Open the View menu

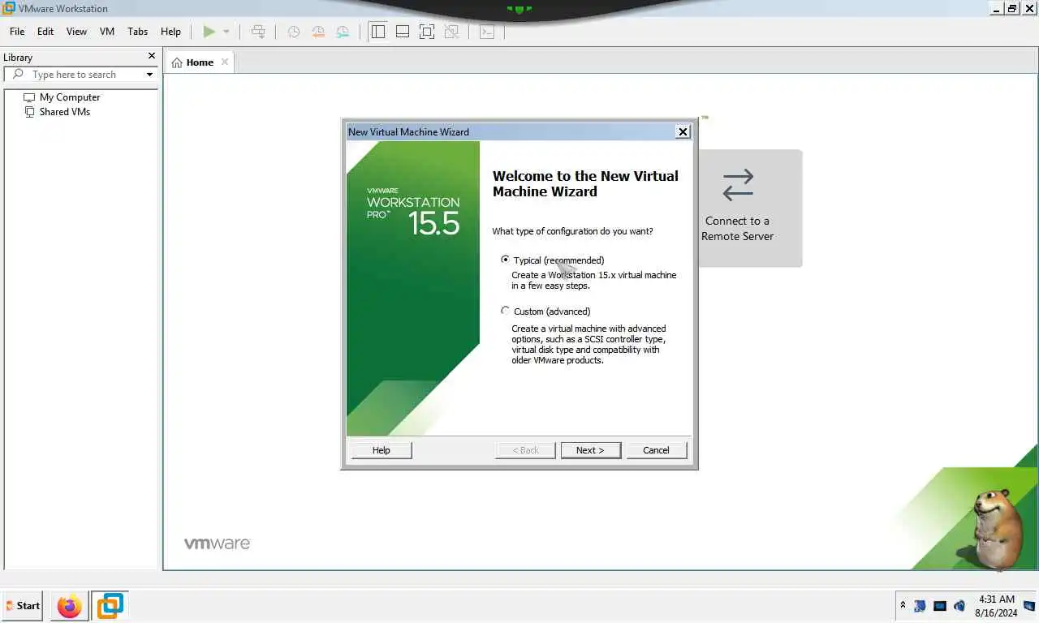pos(76,32)
